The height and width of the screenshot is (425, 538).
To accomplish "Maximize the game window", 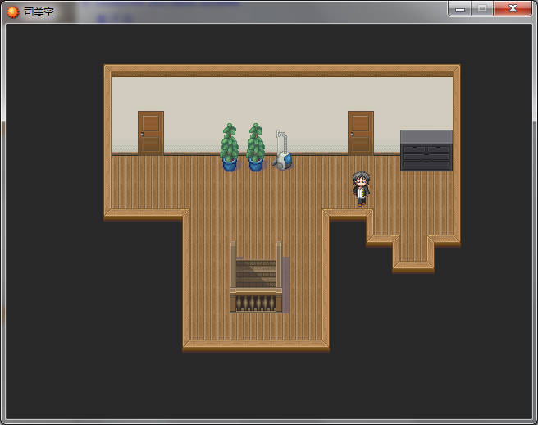I will [482, 9].
